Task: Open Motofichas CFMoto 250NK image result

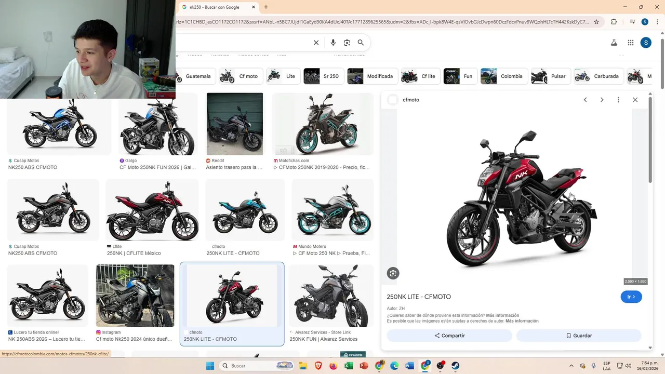Action: tap(323, 124)
